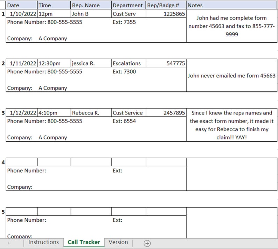This screenshot has height=249, width=278.
Task: Select the Cust Serv department cell
Action: pos(129,14)
